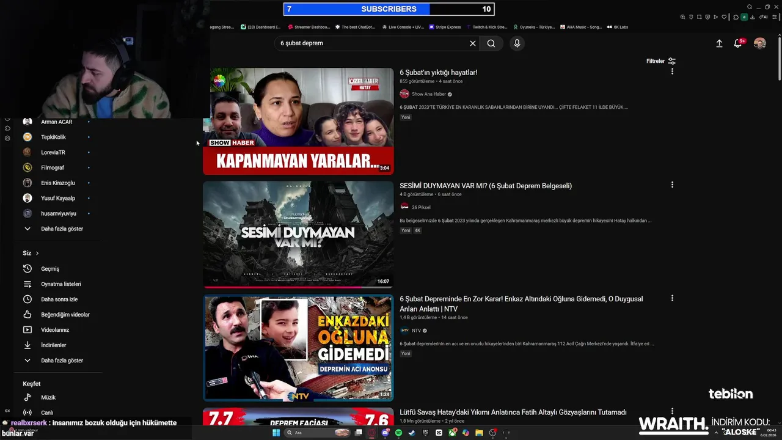Open title Lütfü Savaş Hatay'daki Yıkımı
The image size is (782, 440).
tap(513, 413)
